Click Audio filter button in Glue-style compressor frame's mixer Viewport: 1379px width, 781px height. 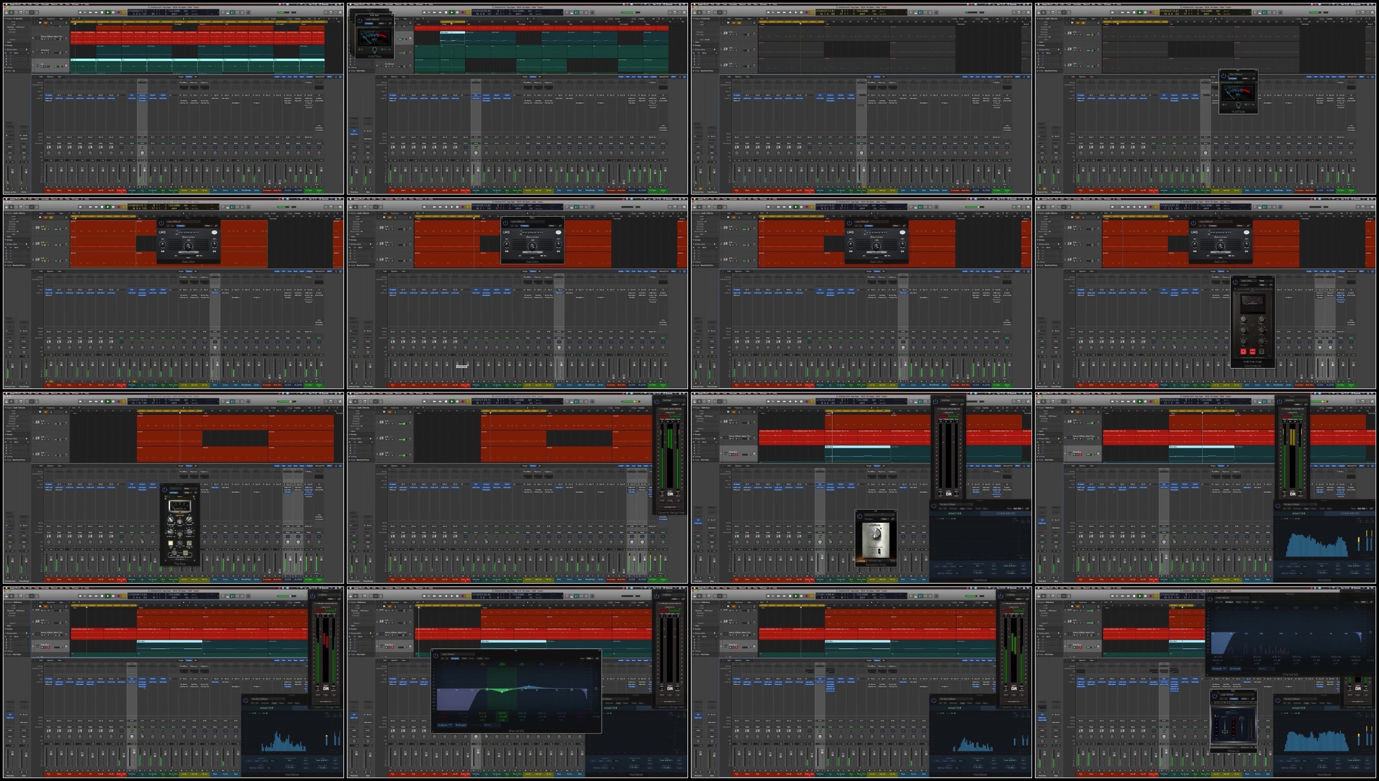coord(277,466)
